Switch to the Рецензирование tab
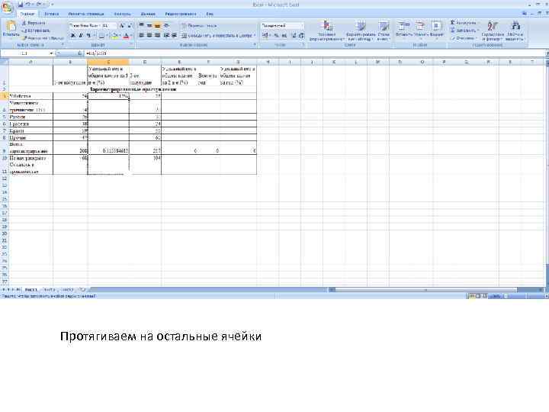Image resolution: width=549 pixels, height=412 pixels. point(181,14)
